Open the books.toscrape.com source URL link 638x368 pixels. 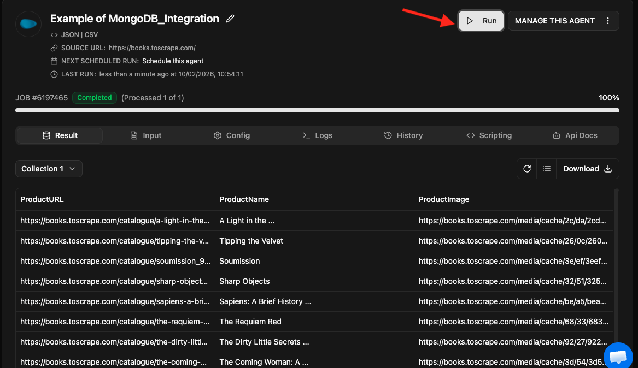pos(152,48)
